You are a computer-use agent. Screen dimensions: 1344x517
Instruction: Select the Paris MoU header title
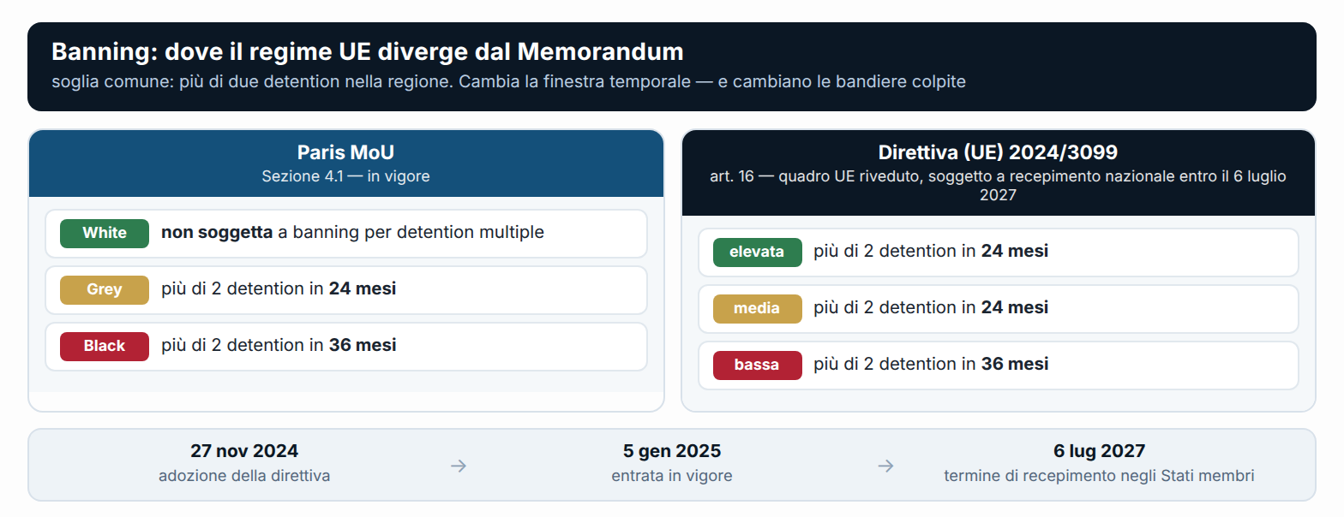345,152
